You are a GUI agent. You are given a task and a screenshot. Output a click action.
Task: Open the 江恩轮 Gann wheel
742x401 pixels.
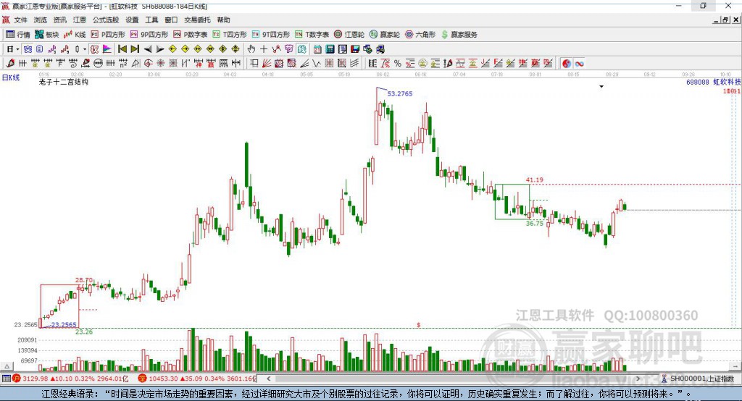point(349,35)
